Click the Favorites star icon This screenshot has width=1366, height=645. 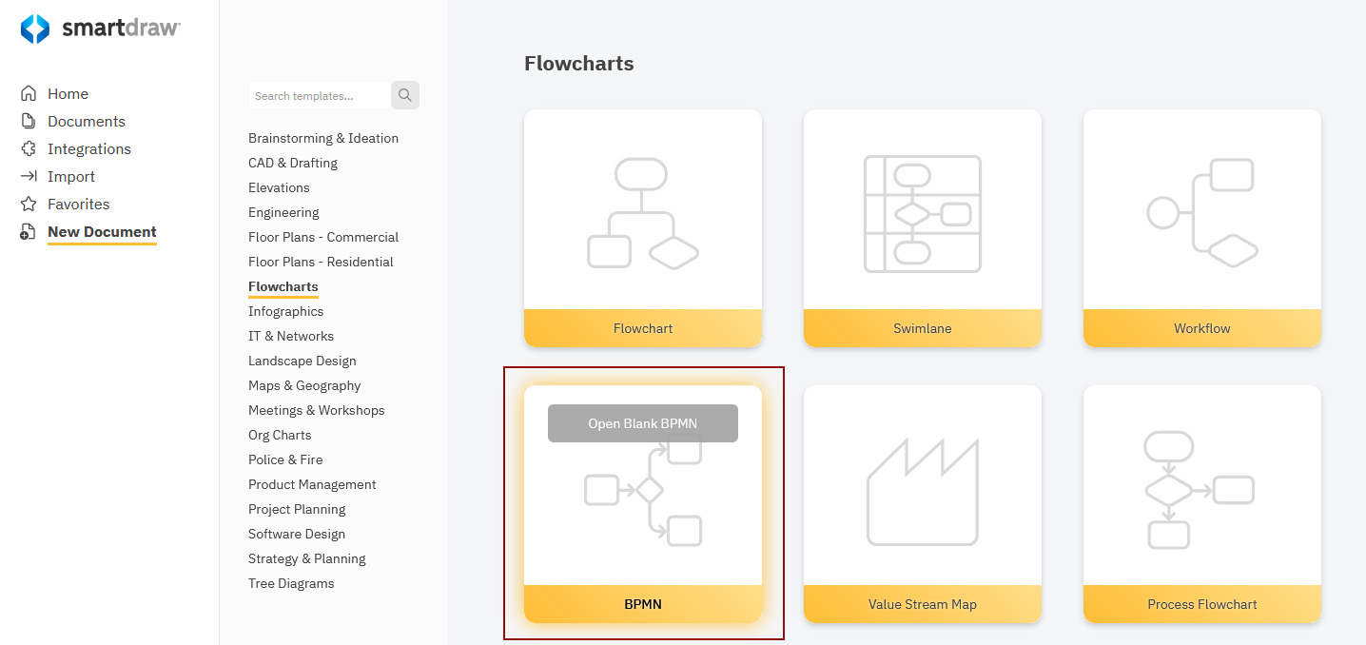29,205
